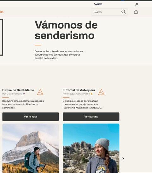Advance carousel with the right chevron arrow
Viewport: 152px width, 173px height.
coord(123,158)
